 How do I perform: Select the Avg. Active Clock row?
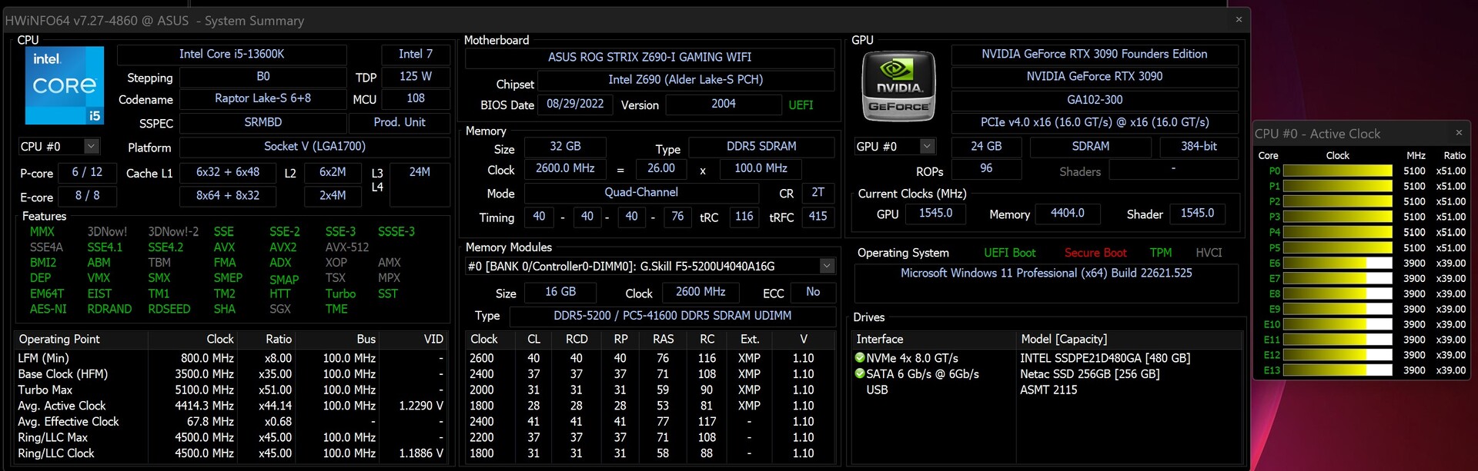(x=231, y=406)
